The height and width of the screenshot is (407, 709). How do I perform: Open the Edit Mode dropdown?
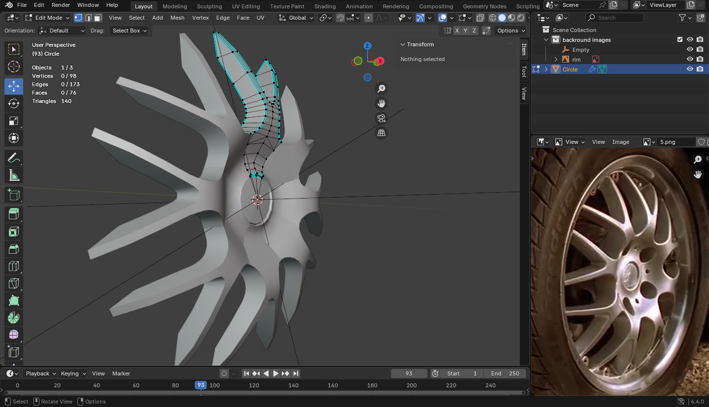[48, 18]
